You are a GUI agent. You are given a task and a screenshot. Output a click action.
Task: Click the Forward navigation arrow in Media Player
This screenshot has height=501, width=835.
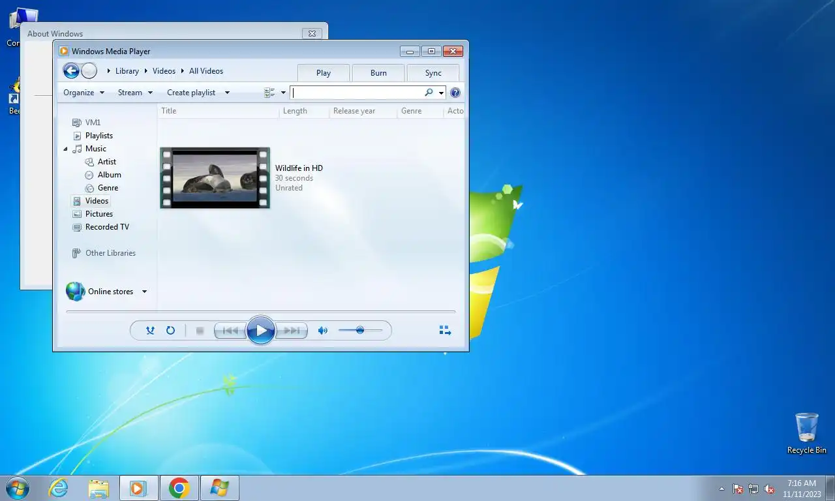click(x=89, y=71)
